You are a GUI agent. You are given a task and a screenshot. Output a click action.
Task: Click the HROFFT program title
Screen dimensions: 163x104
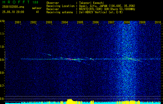[16, 2]
